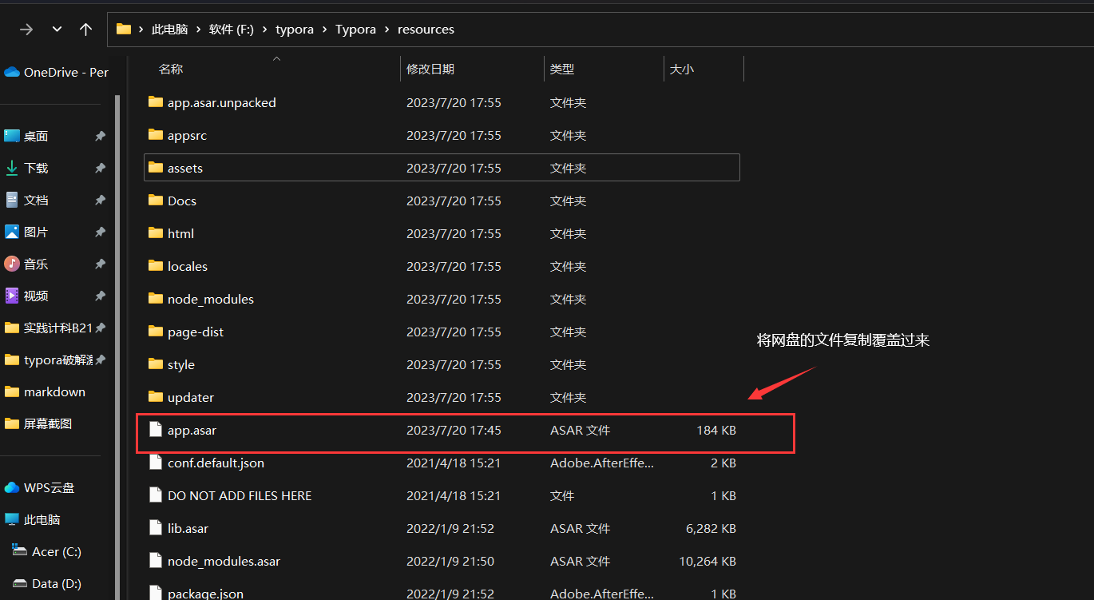Click the 10,264 KB size cell

[708, 561]
